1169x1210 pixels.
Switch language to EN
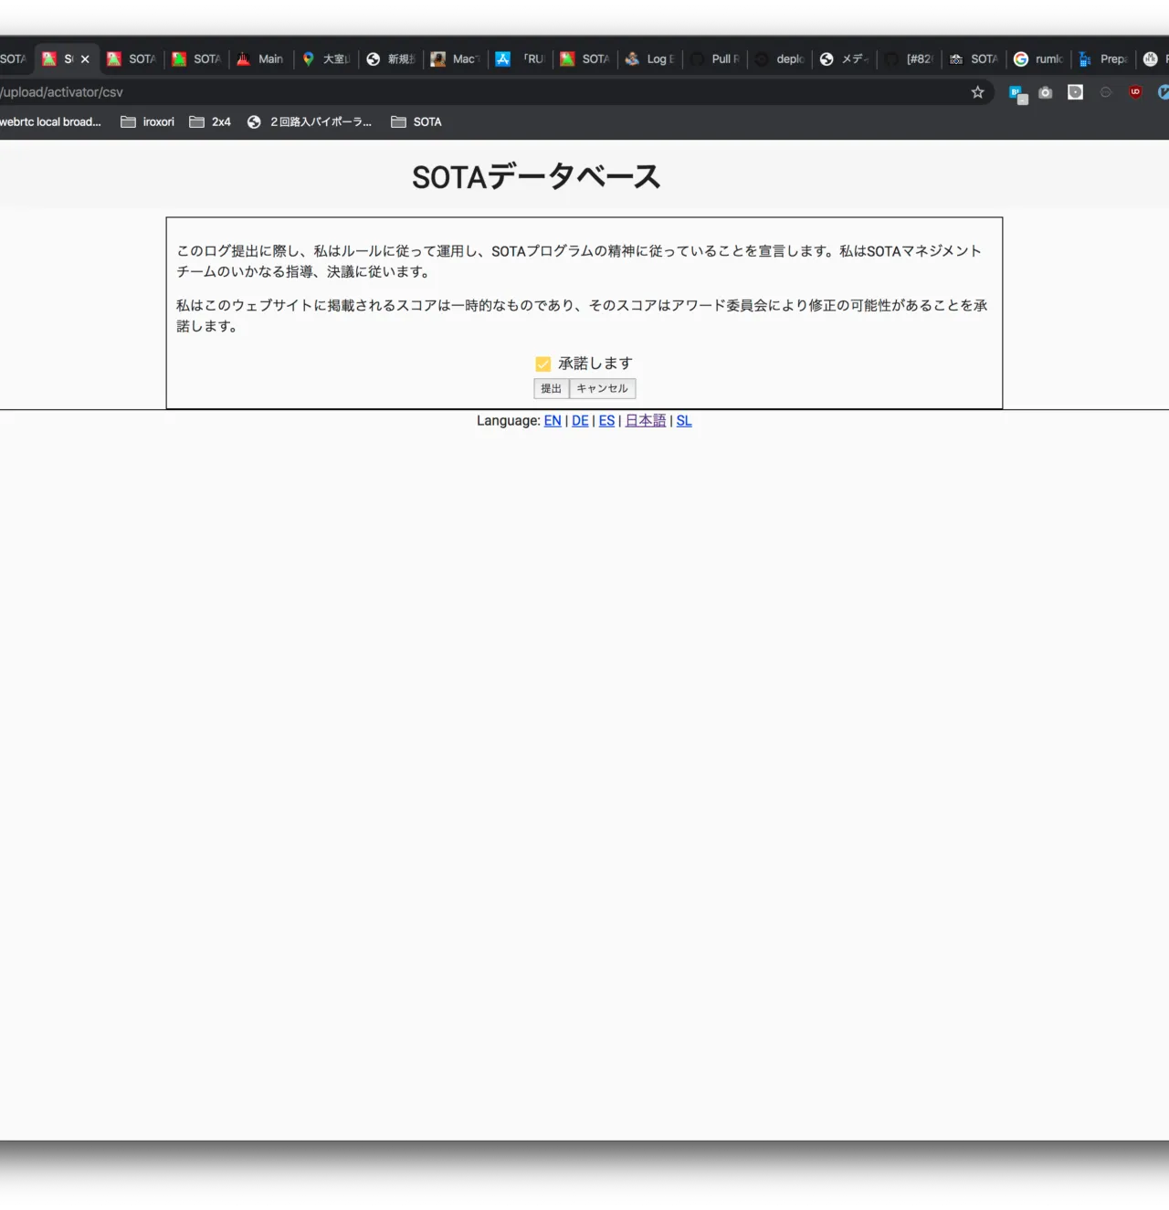(553, 421)
